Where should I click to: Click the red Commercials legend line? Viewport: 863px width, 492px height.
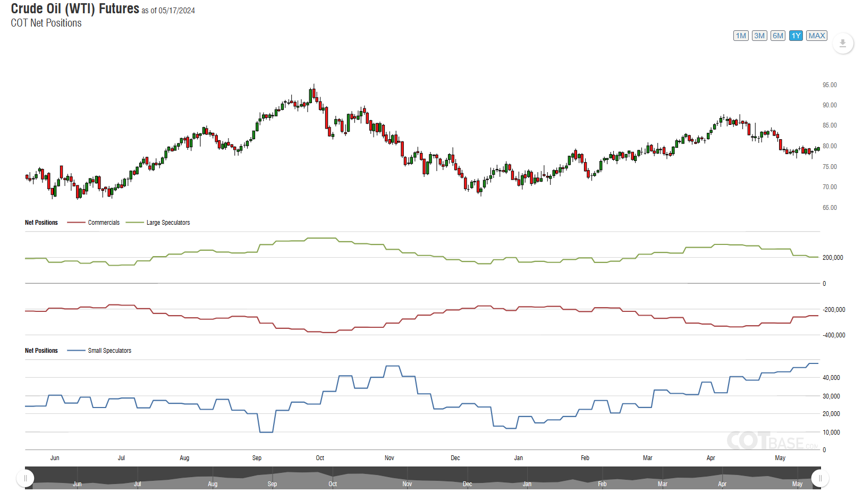(76, 223)
